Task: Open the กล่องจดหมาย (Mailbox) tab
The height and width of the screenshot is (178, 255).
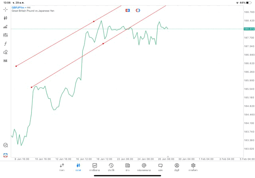Action: point(144,167)
